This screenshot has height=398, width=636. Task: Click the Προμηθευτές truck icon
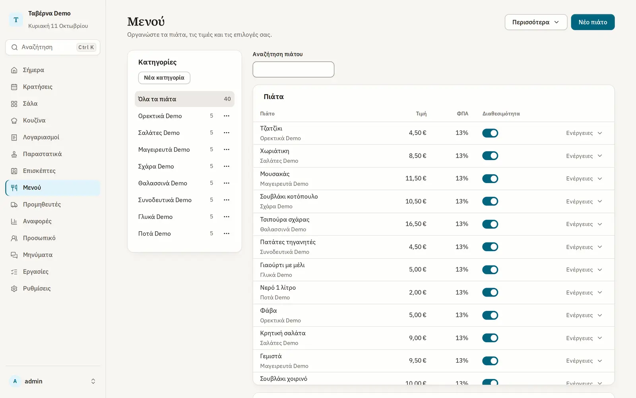pyautogui.click(x=14, y=205)
